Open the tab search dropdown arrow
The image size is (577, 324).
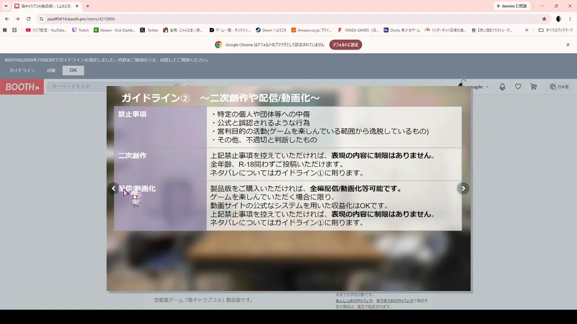point(6,6)
